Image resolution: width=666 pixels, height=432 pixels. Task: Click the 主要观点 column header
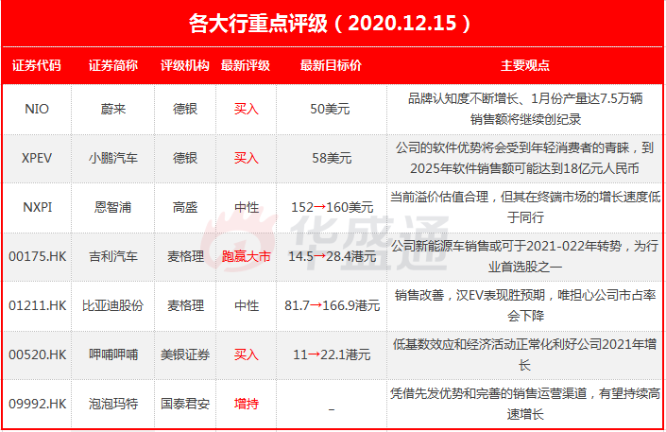pyautogui.click(x=525, y=65)
